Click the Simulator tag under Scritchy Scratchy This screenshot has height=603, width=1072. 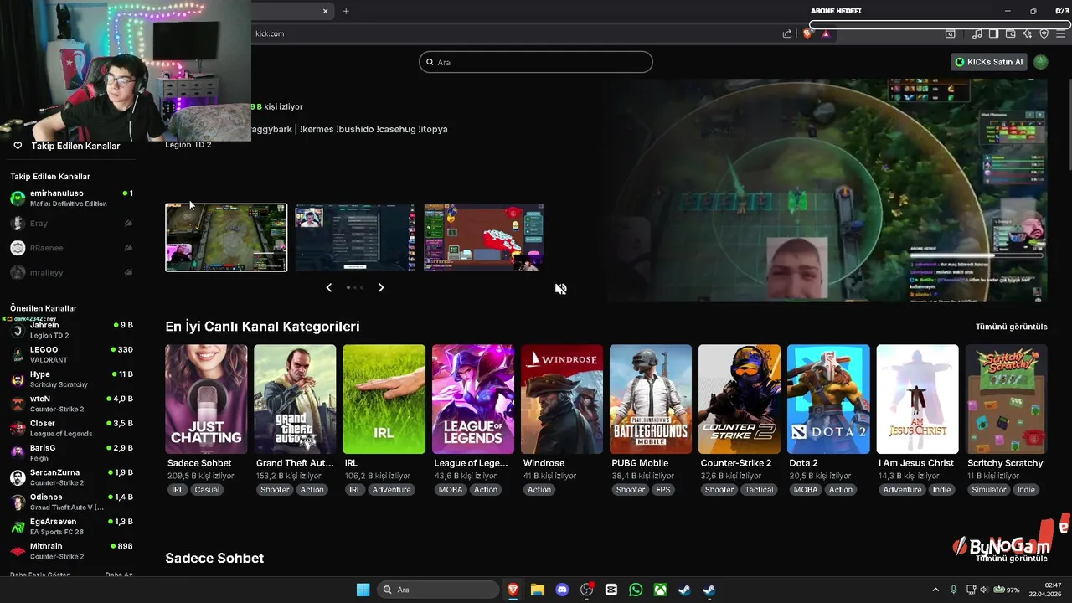pos(989,490)
